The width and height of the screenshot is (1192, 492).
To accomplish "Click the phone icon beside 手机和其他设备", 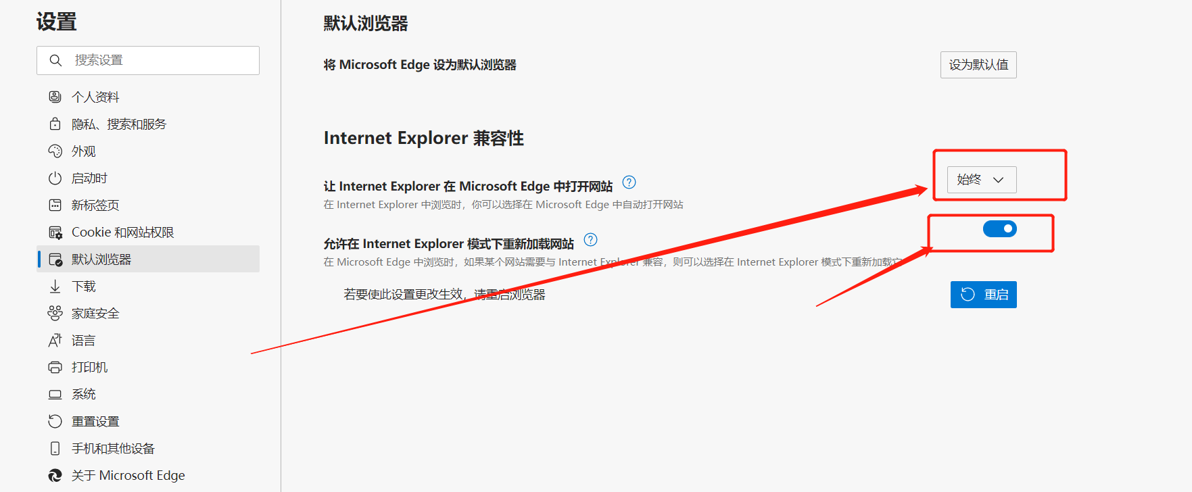I will click(x=55, y=448).
